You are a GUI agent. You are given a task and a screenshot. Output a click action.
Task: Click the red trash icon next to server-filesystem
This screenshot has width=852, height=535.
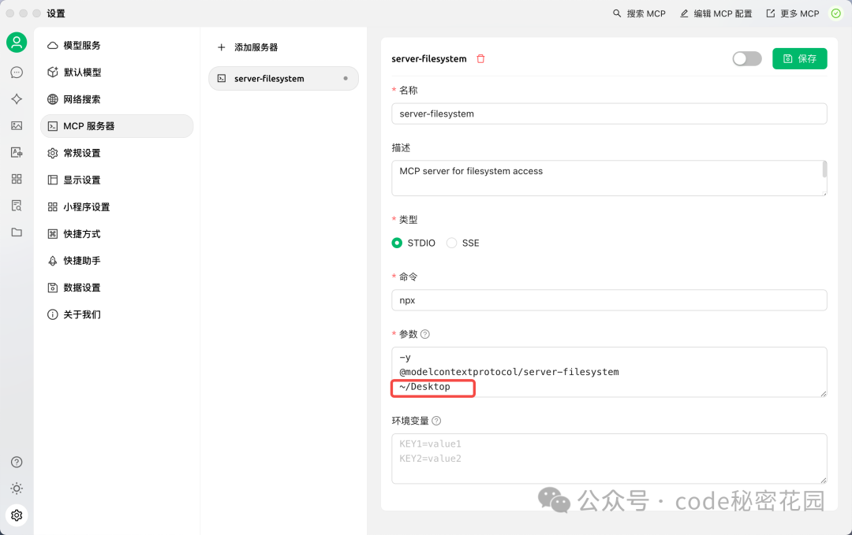[x=481, y=58]
